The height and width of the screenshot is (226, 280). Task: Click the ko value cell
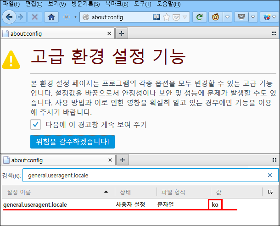tap(215, 204)
